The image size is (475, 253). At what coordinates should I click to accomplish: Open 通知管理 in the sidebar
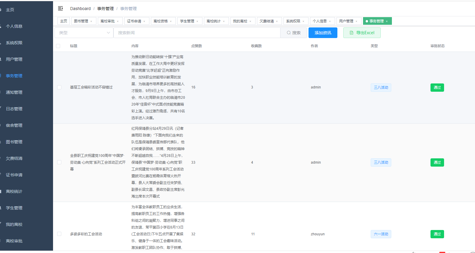(x=27, y=92)
